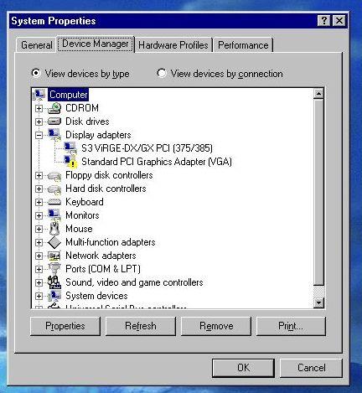Open the title bar question mark help button
This screenshot has height=393, width=362.
[324, 21]
